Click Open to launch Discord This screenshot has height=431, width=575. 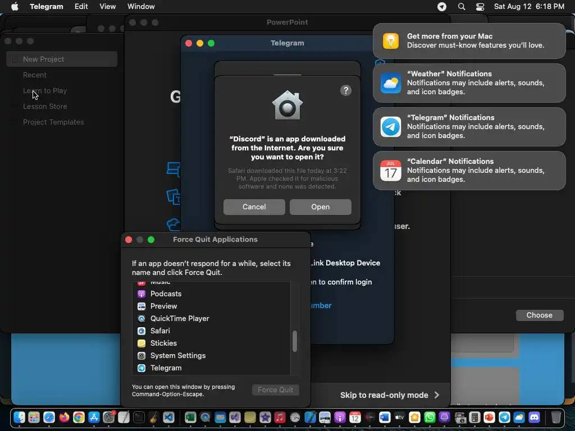321,207
